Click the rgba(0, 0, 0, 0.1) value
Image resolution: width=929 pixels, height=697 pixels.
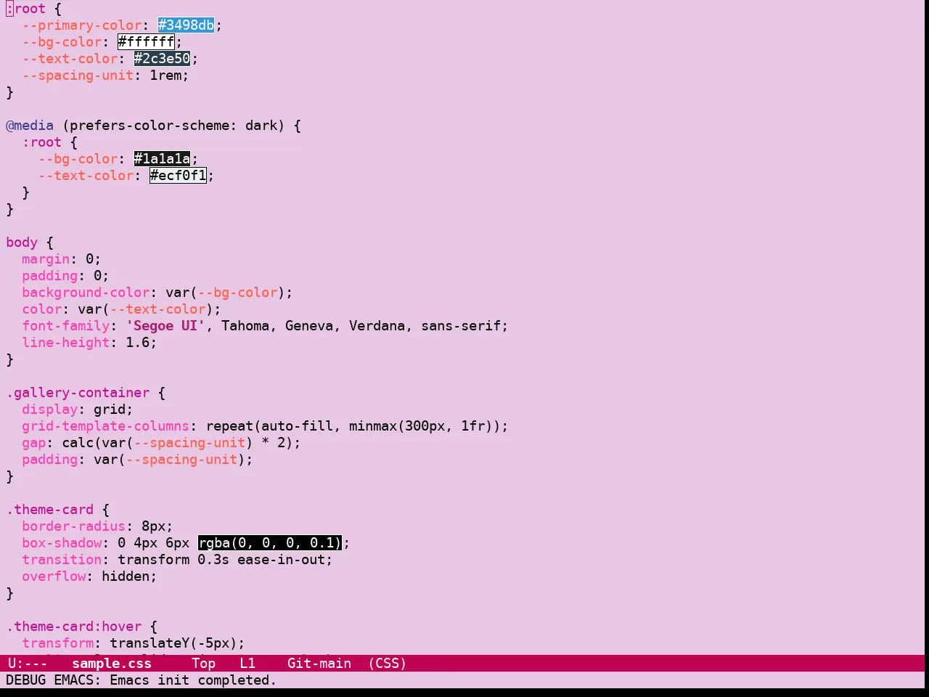point(269,543)
